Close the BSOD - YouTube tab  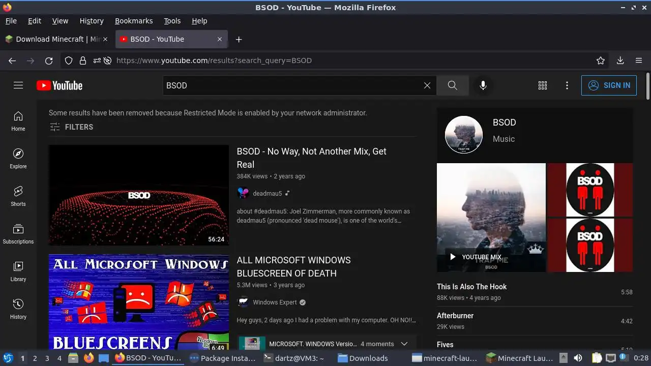(x=220, y=39)
